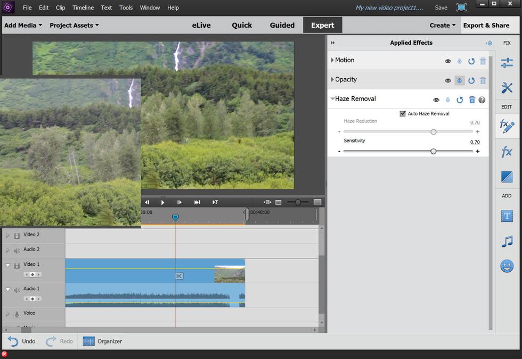The image size is (522, 359).
Task: Click the Export & Share button
Action: click(486, 25)
